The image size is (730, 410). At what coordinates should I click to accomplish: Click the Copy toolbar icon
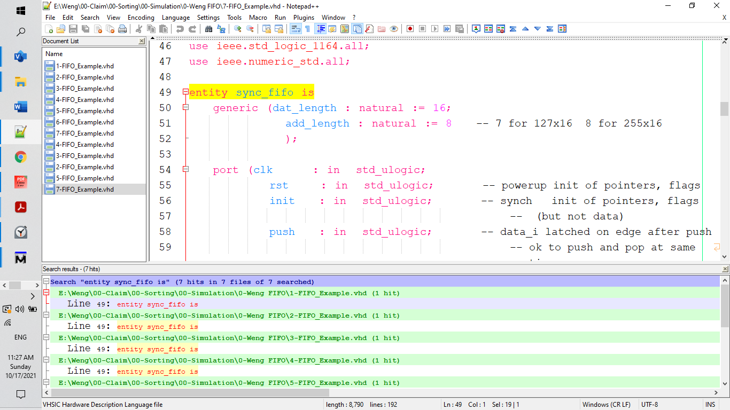coord(151,29)
